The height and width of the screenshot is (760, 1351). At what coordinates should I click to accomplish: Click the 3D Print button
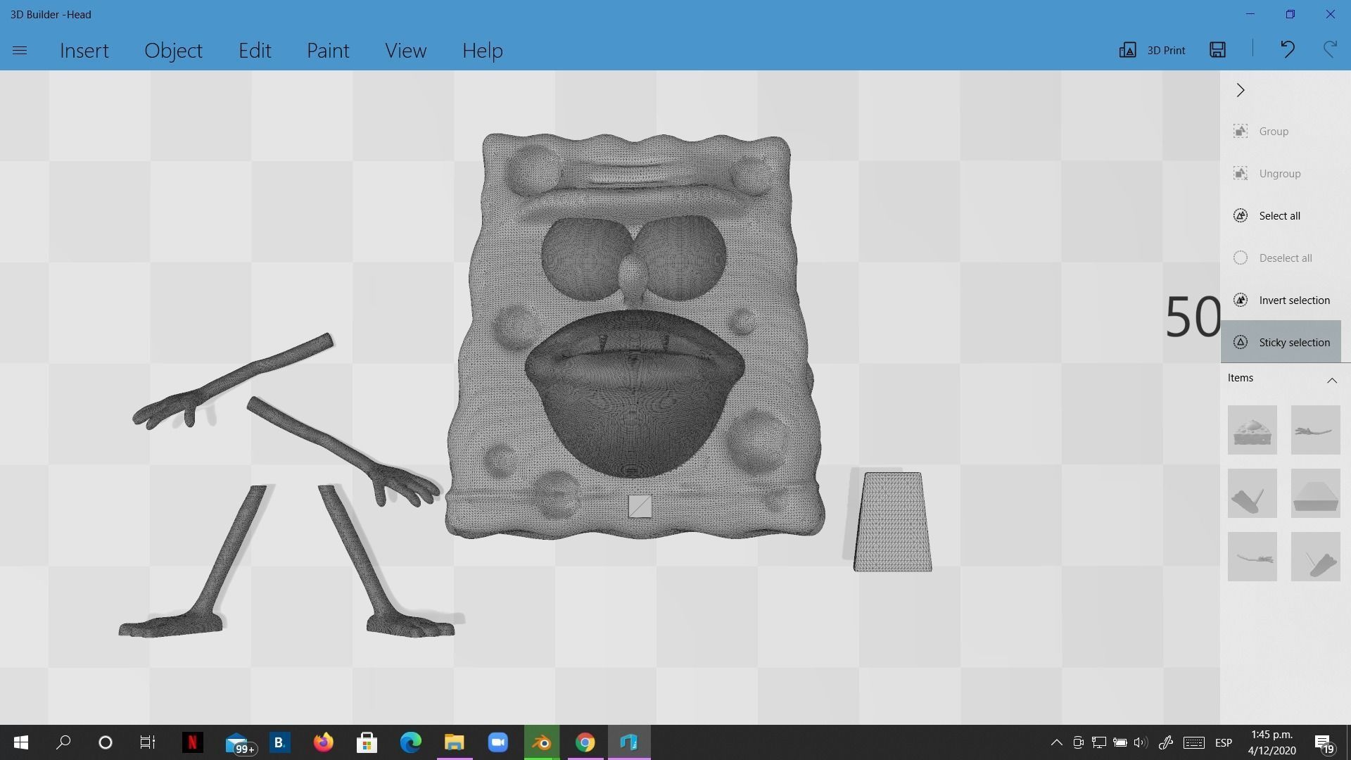pyautogui.click(x=1152, y=50)
